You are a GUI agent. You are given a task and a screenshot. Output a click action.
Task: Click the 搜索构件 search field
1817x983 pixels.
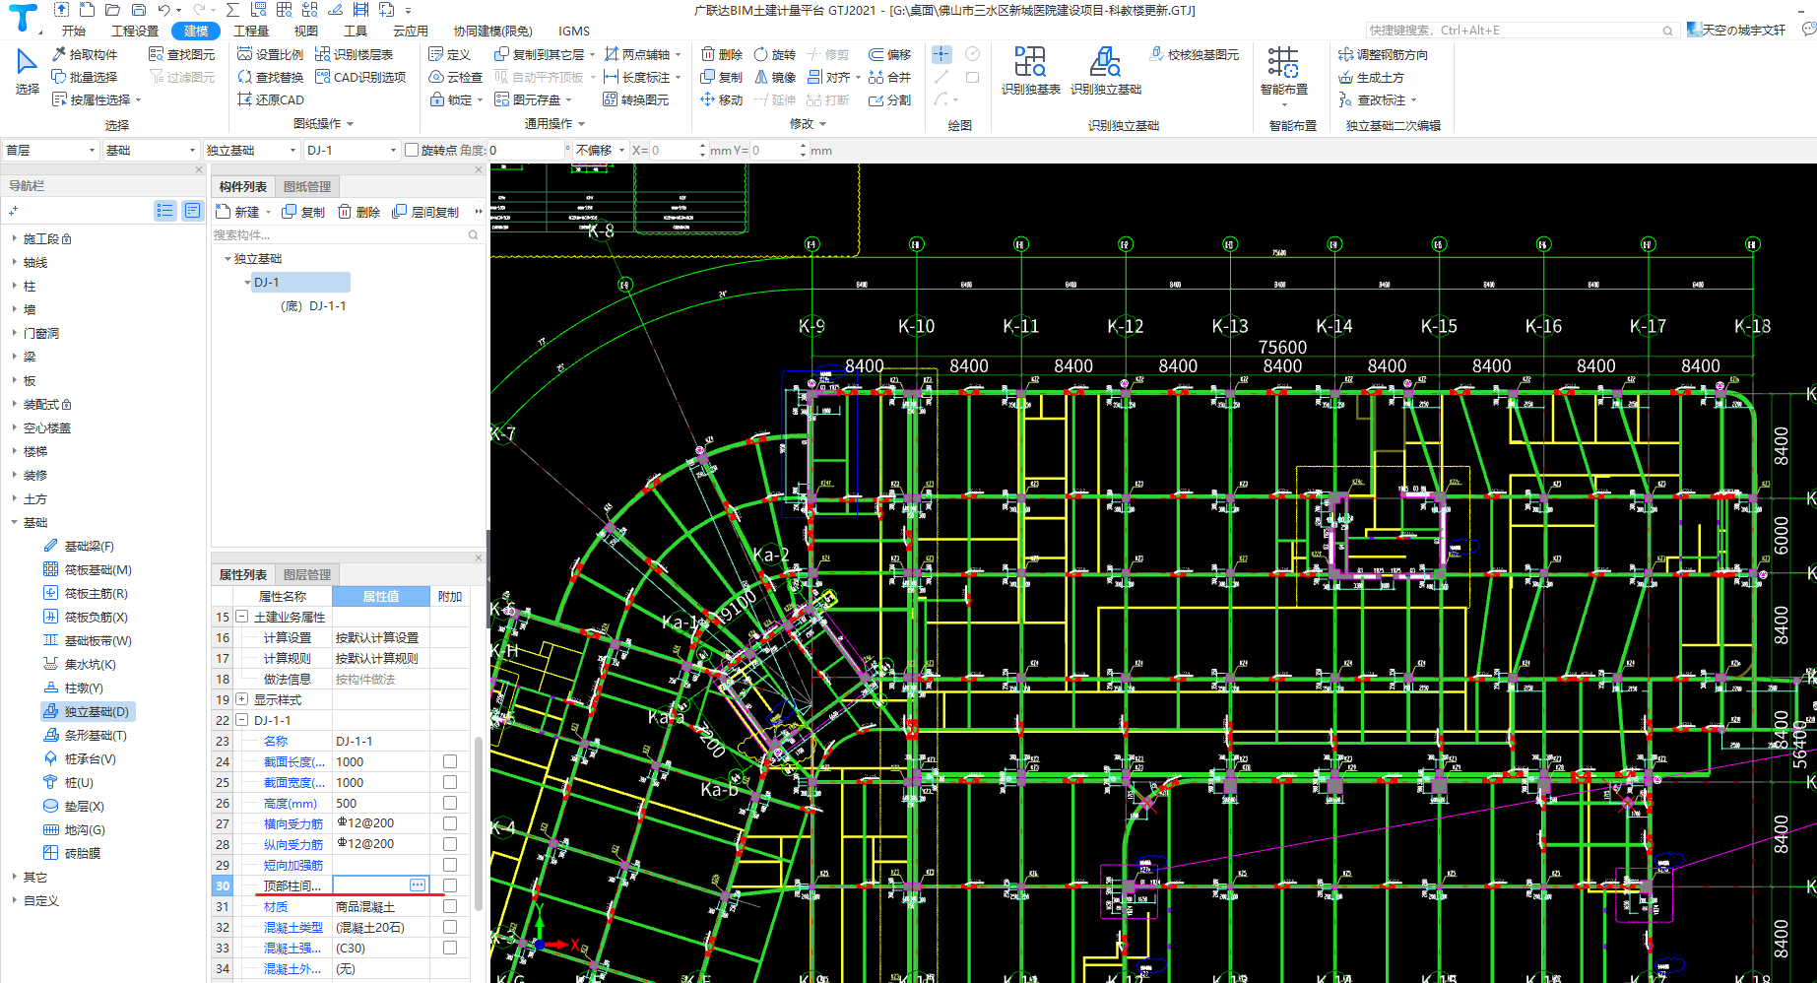338,234
